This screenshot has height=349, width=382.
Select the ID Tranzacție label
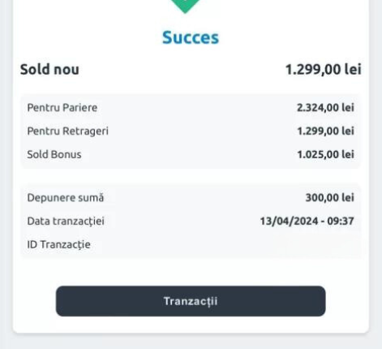click(59, 244)
